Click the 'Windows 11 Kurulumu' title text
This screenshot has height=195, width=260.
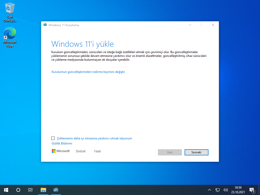tap(64, 25)
